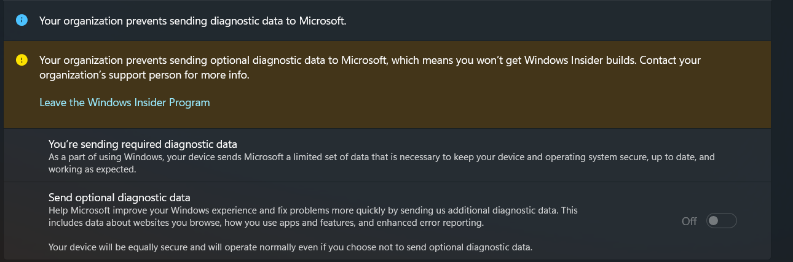The width and height of the screenshot is (793, 262).
Task: Click the required diagnostic data description paragraph
Action: click(381, 157)
